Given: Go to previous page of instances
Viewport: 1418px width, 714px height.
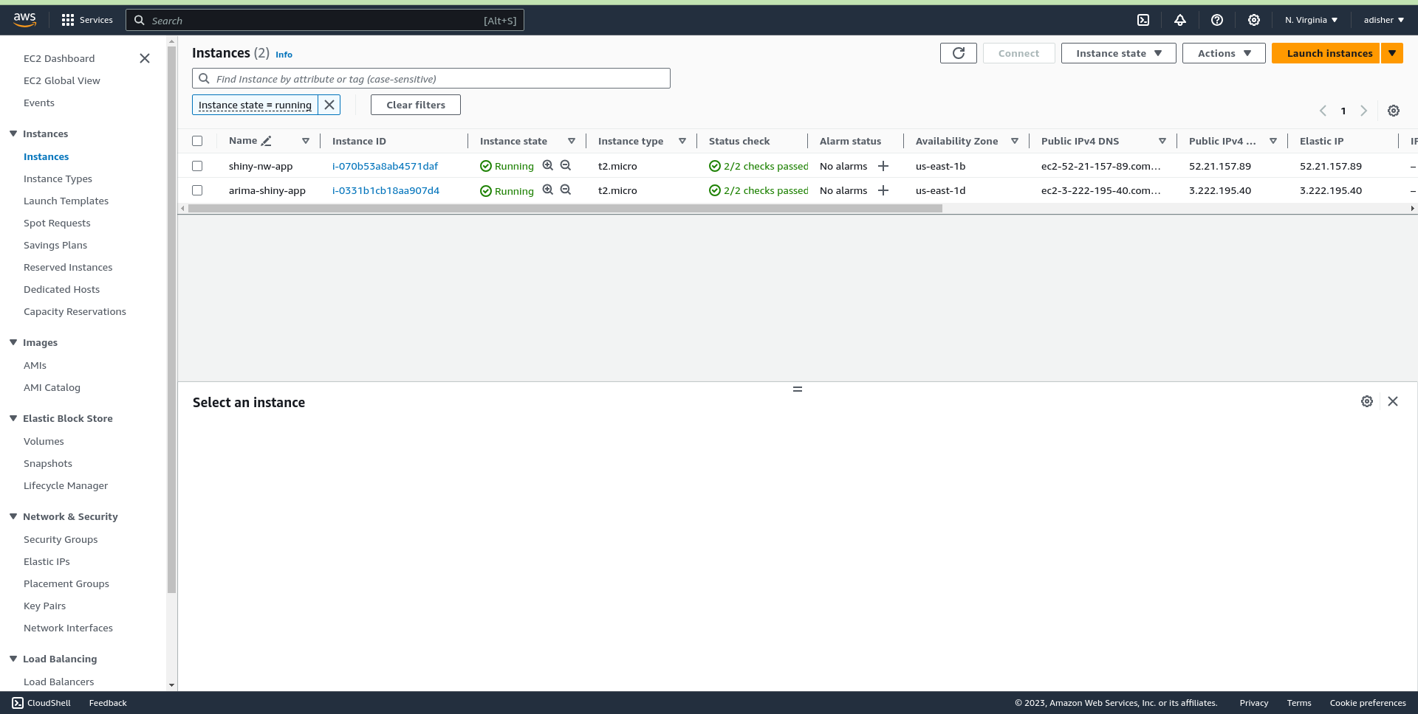Looking at the screenshot, I should tap(1323, 111).
